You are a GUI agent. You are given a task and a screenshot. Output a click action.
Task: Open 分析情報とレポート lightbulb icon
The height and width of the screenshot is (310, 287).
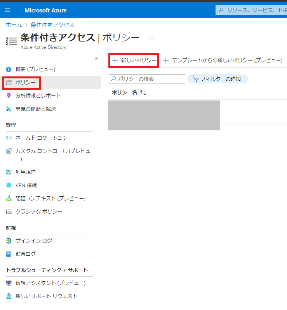click(9, 95)
